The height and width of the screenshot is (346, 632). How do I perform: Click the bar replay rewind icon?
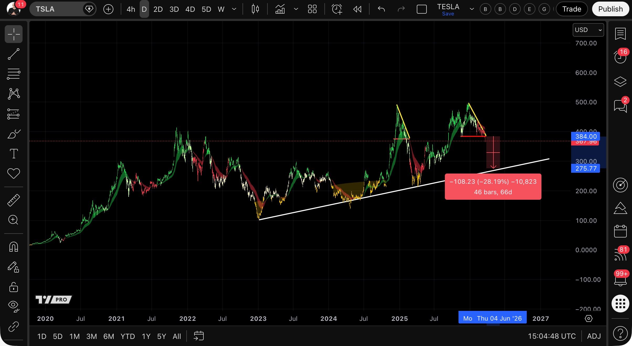point(357,9)
